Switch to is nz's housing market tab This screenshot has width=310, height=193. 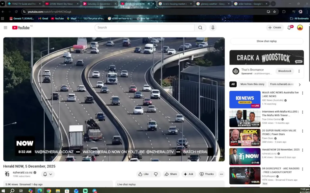(175, 4)
